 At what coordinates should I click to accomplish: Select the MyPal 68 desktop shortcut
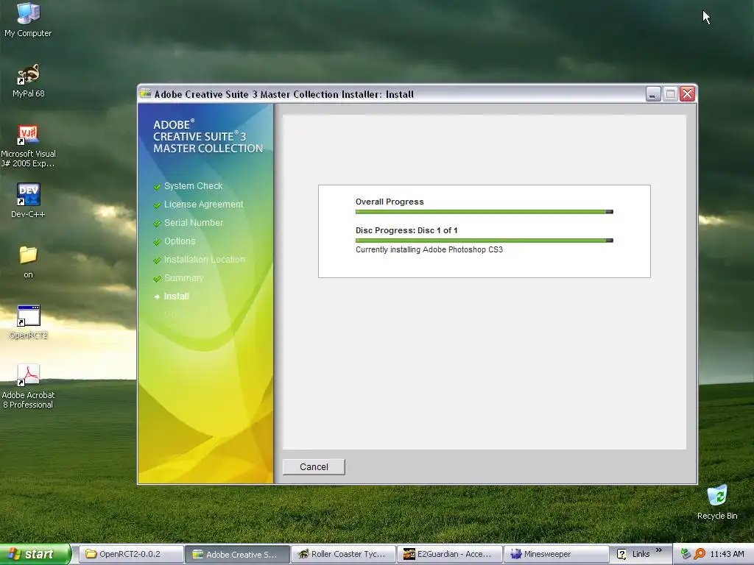(x=29, y=80)
